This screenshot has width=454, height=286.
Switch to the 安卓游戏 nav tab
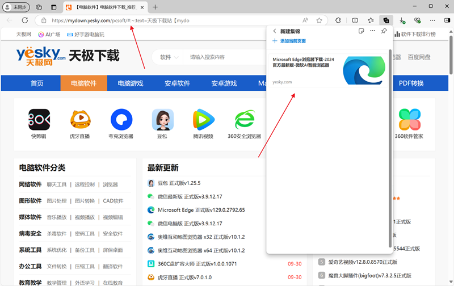224,83
